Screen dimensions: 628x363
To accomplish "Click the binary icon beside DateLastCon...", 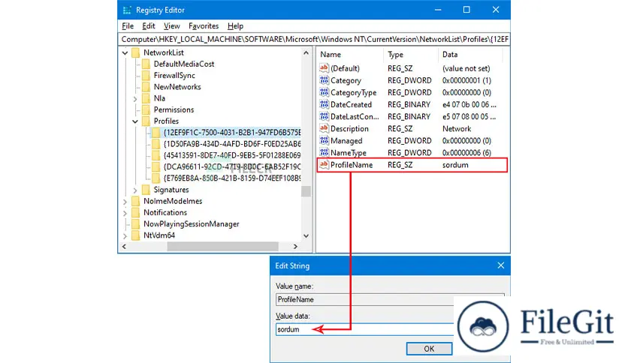I will click(x=324, y=116).
